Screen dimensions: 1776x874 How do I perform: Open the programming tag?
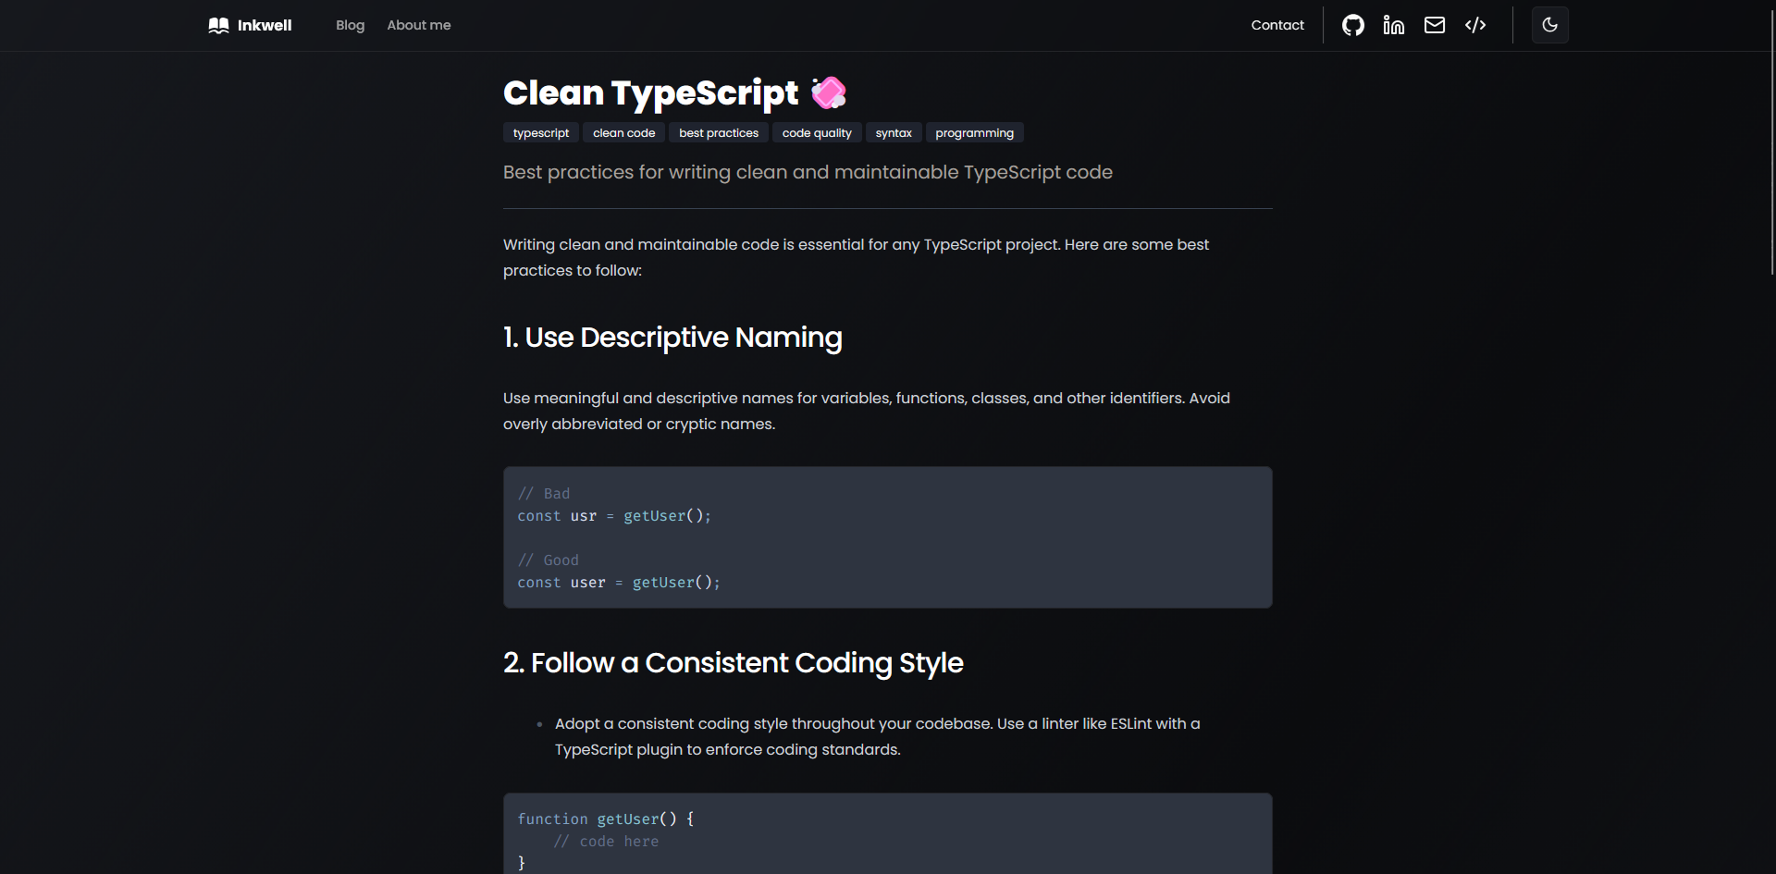pos(974,133)
